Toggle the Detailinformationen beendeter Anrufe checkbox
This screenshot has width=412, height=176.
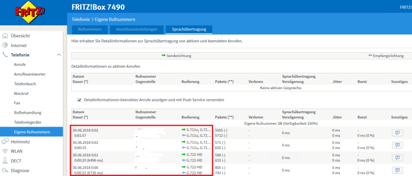tap(79, 99)
